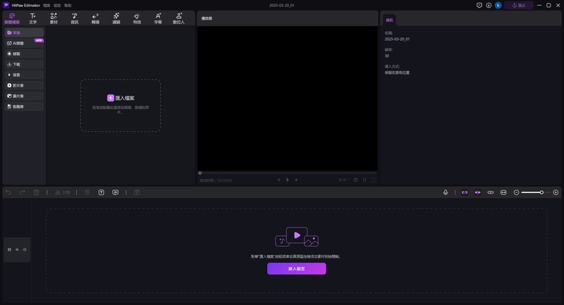This screenshot has width=564, height=305.
Task: Open the preview zoom ratio dropdown
Action: 343,180
